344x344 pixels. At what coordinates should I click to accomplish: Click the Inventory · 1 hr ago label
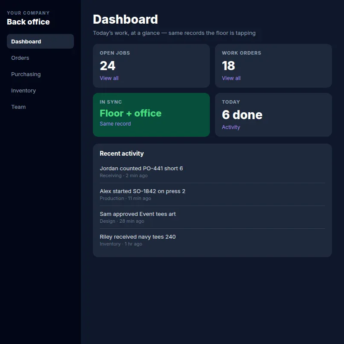(121, 244)
